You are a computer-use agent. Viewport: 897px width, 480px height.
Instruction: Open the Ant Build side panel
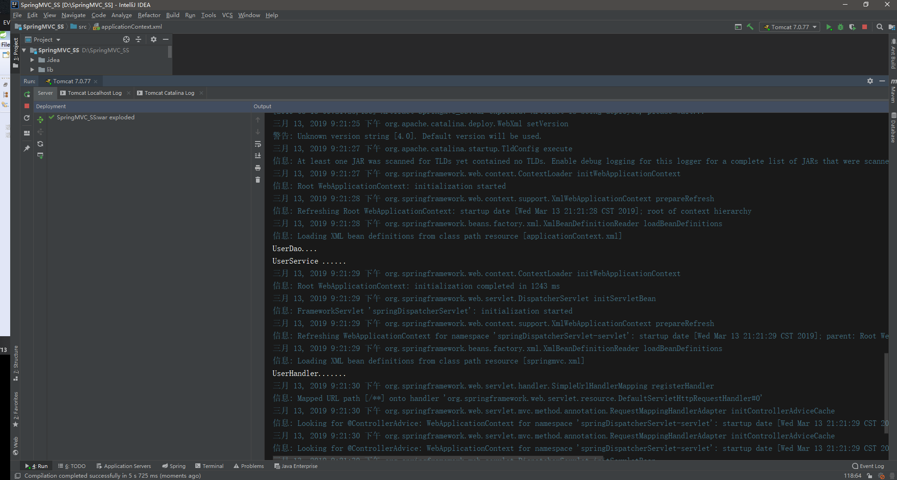pyautogui.click(x=893, y=54)
